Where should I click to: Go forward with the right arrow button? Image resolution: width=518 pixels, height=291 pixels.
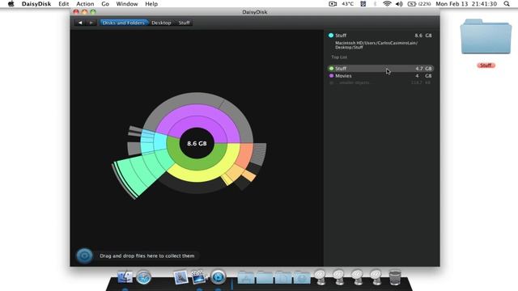coord(91,23)
